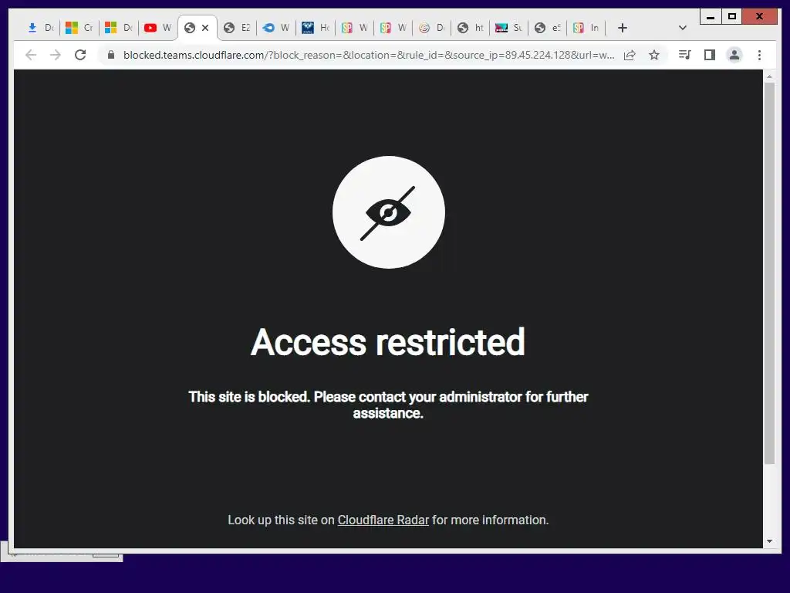Screen dimensions: 790x593
Task: Open the media control playlist icon
Action: (x=684, y=55)
